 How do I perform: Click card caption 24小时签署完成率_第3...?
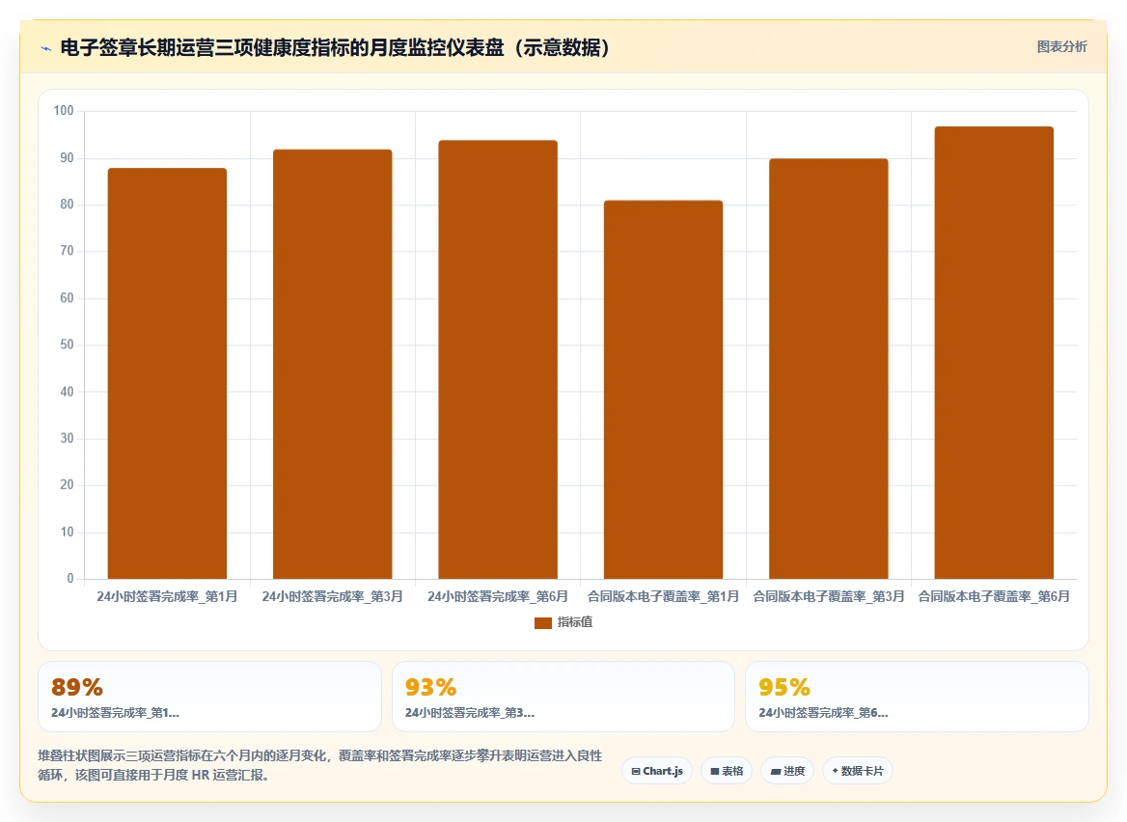pos(469,713)
